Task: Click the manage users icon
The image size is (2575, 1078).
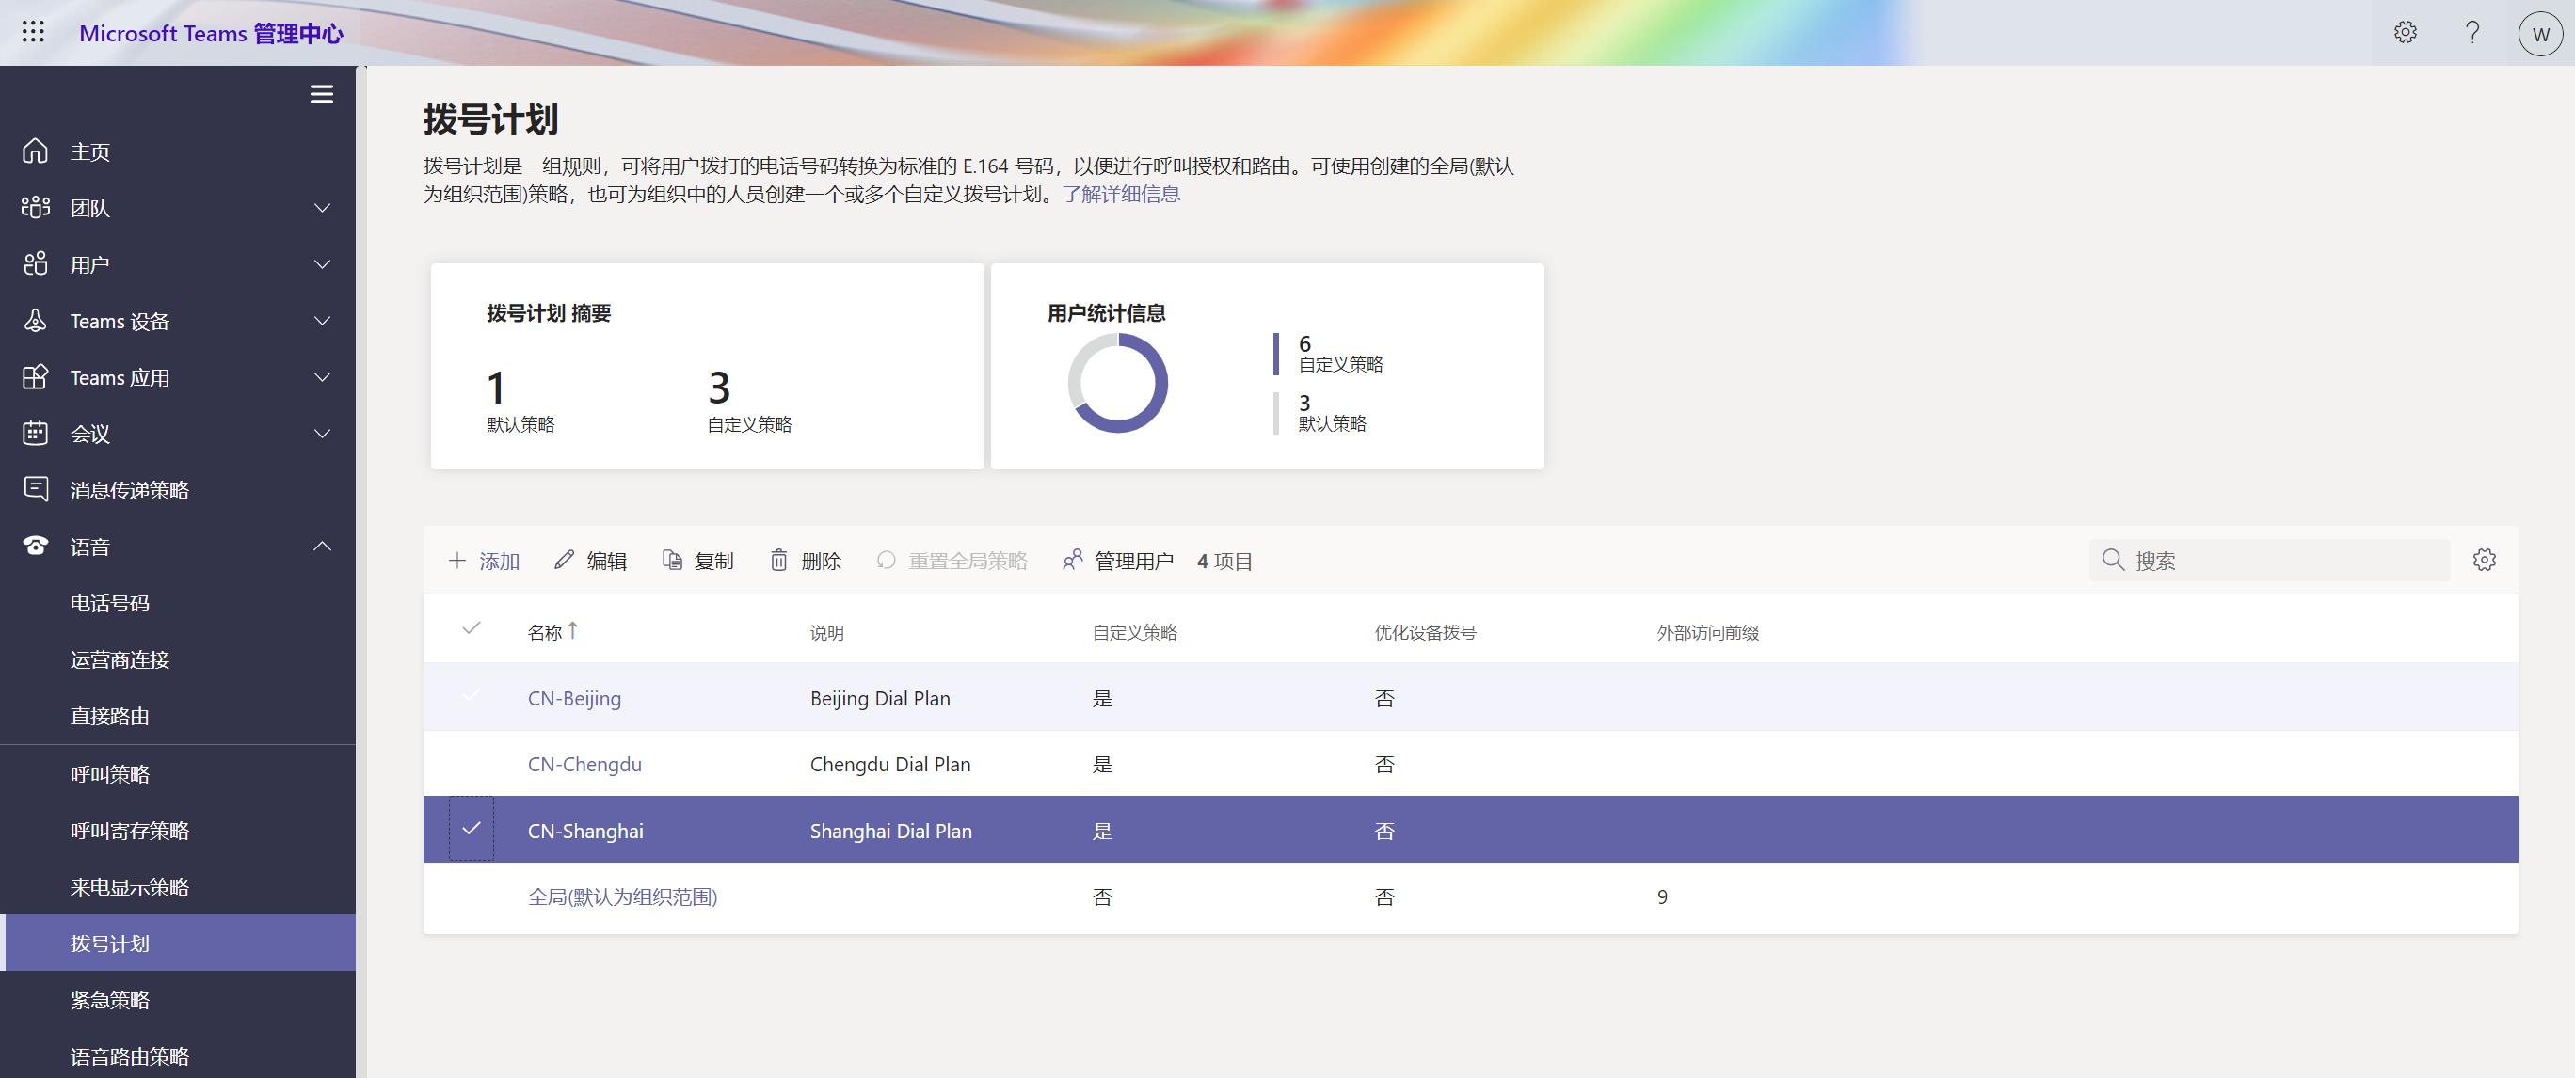Action: coord(1072,561)
